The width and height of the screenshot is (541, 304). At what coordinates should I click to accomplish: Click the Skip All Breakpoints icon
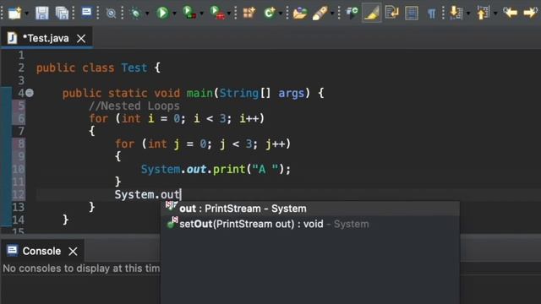pyautogui.click(x=111, y=14)
